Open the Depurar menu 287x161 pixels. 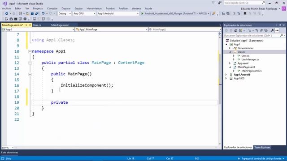(66, 8)
